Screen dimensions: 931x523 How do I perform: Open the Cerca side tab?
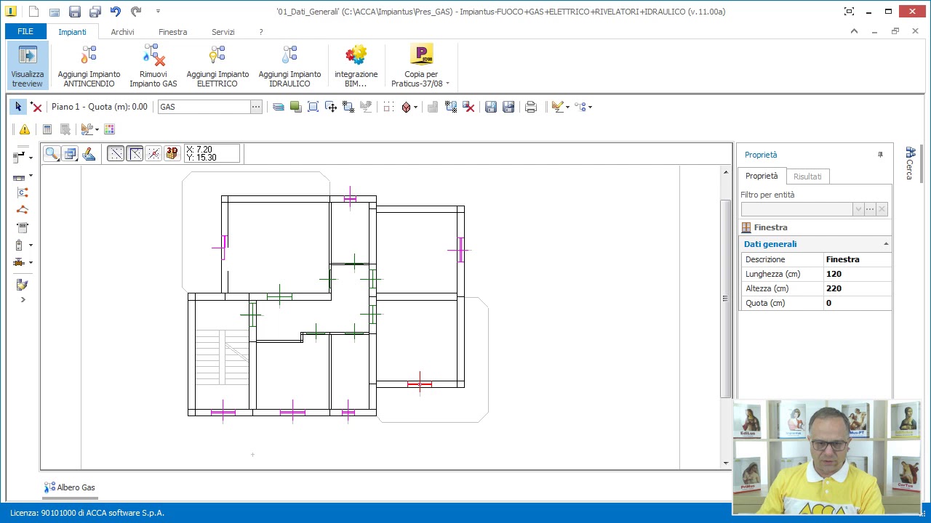(910, 163)
